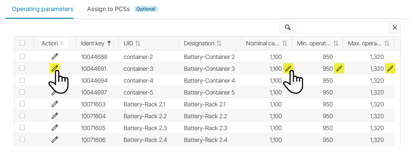Open the Assign to PCSs tab

[108, 9]
